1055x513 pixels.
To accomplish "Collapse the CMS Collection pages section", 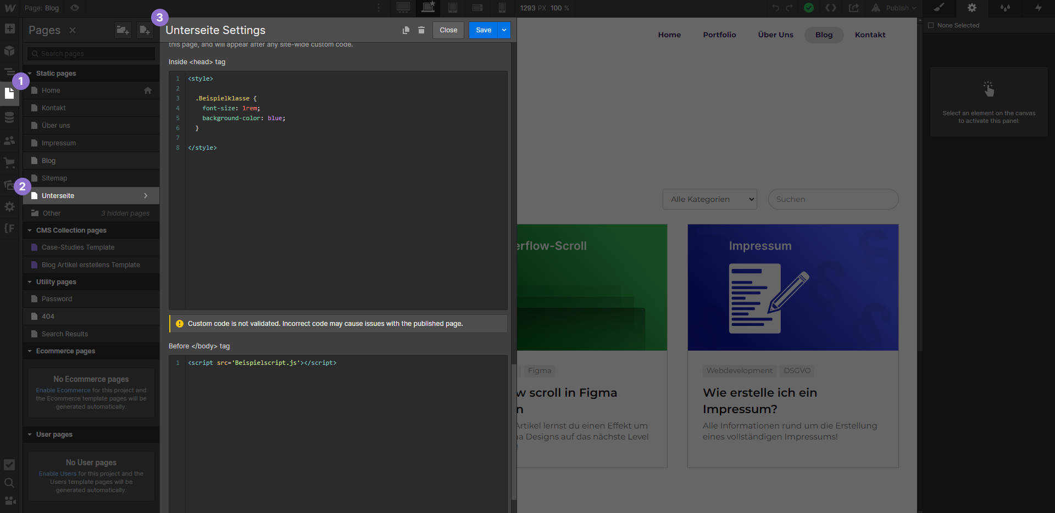I will (91, 230).
